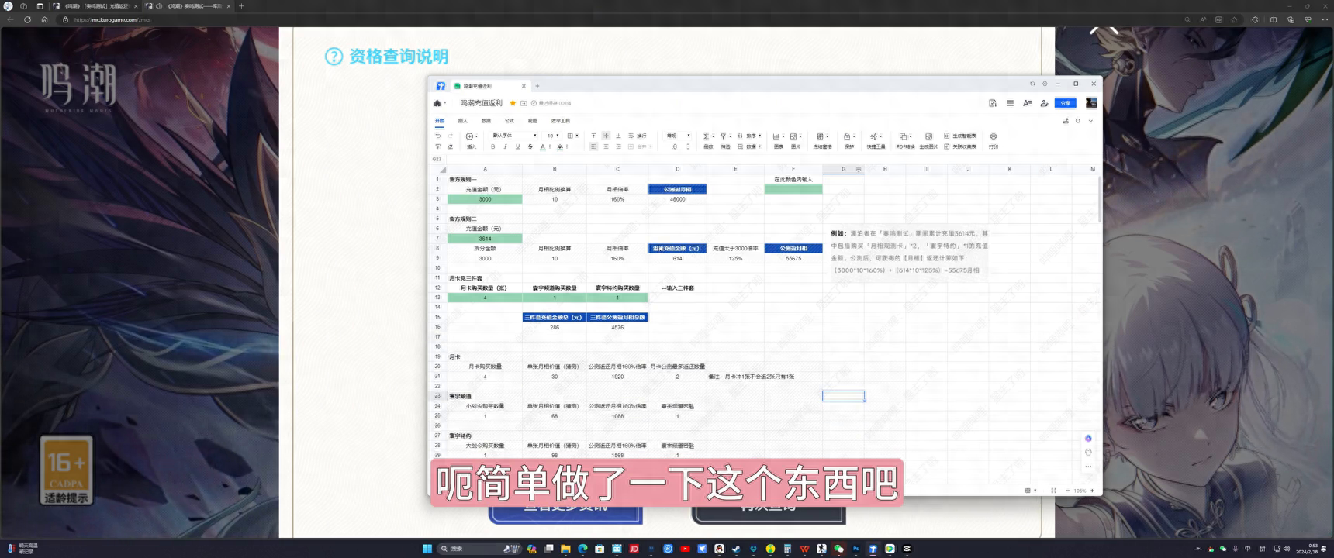This screenshot has width=1334, height=558.
Task: Open the chart (图表) tool
Action: [x=779, y=139]
